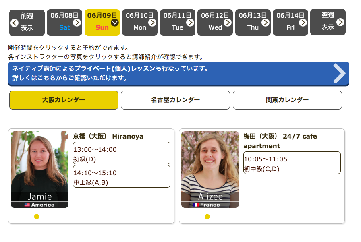This screenshot has height=242, width=361.
Task: Click the arrow icon on 06月12日 Wed
Action: pos(228,23)
